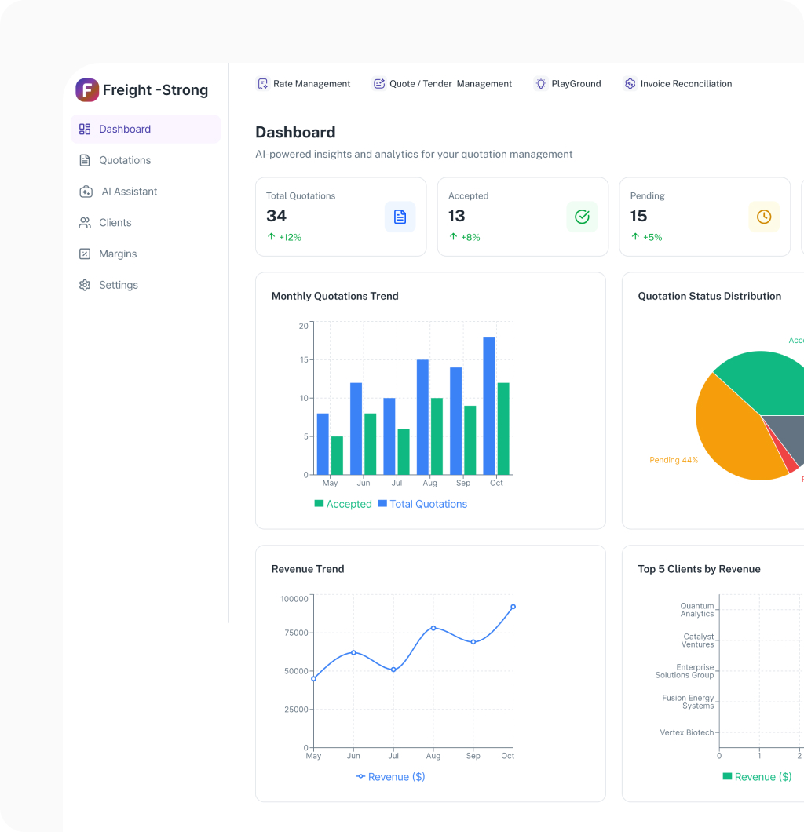The height and width of the screenshot is (832, 804).
Task: Select the Dashboard grid icon in sidebar
Action: (85, 129)
